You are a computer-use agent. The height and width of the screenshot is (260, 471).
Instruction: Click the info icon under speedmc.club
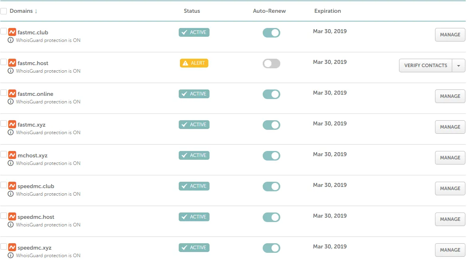10,194
